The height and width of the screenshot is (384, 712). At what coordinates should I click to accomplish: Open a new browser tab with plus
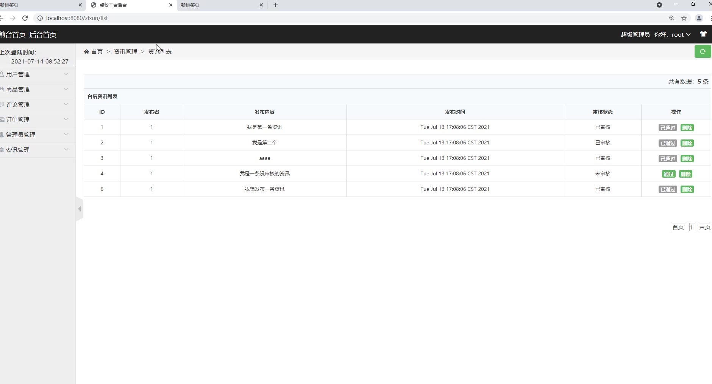(x=276, y=5)
